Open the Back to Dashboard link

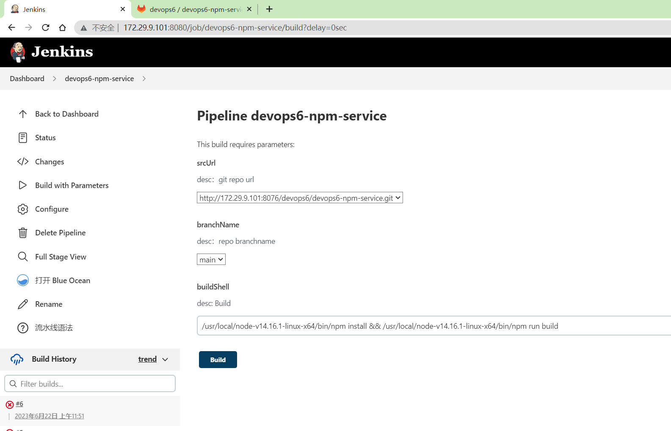(x=67, y=114)
